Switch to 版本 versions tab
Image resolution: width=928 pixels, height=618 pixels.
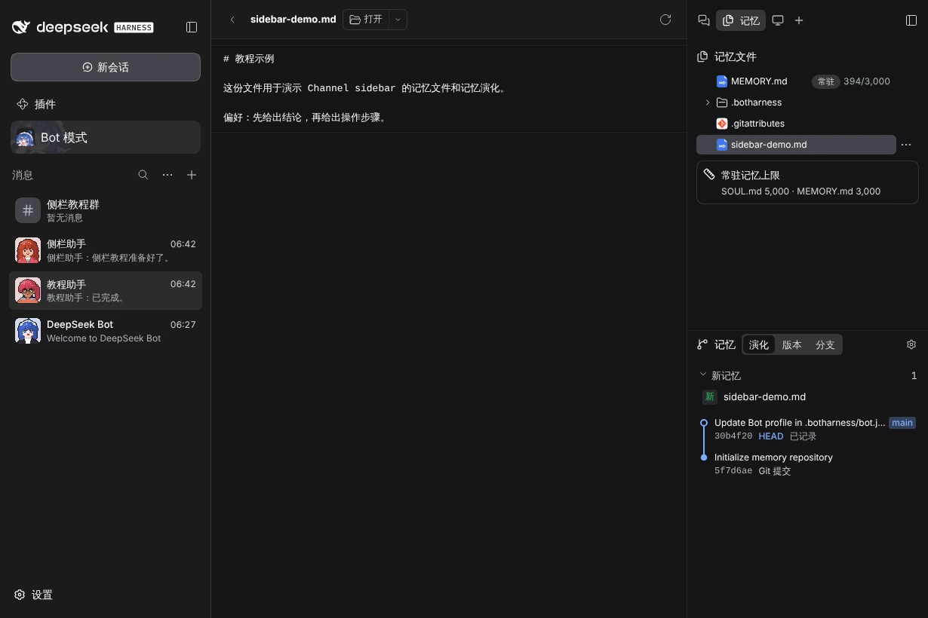pyautogui.click(x=792, y=344)
